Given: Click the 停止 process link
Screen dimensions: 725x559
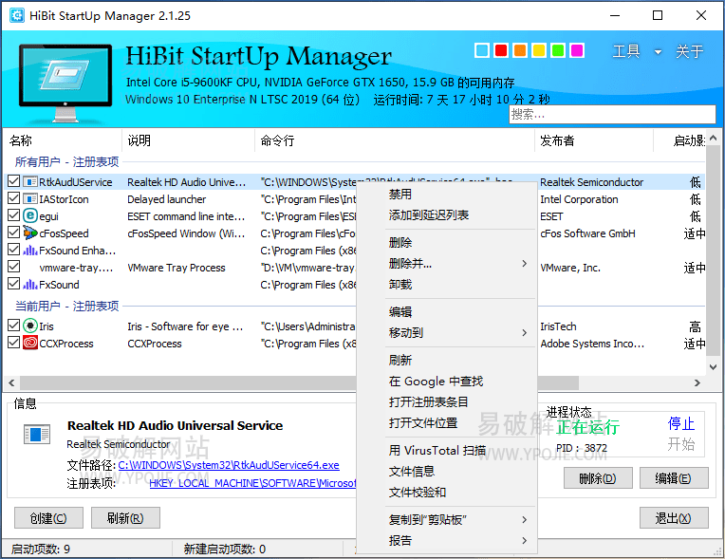Looking at the screenshot, I should [x=681, y=423].
